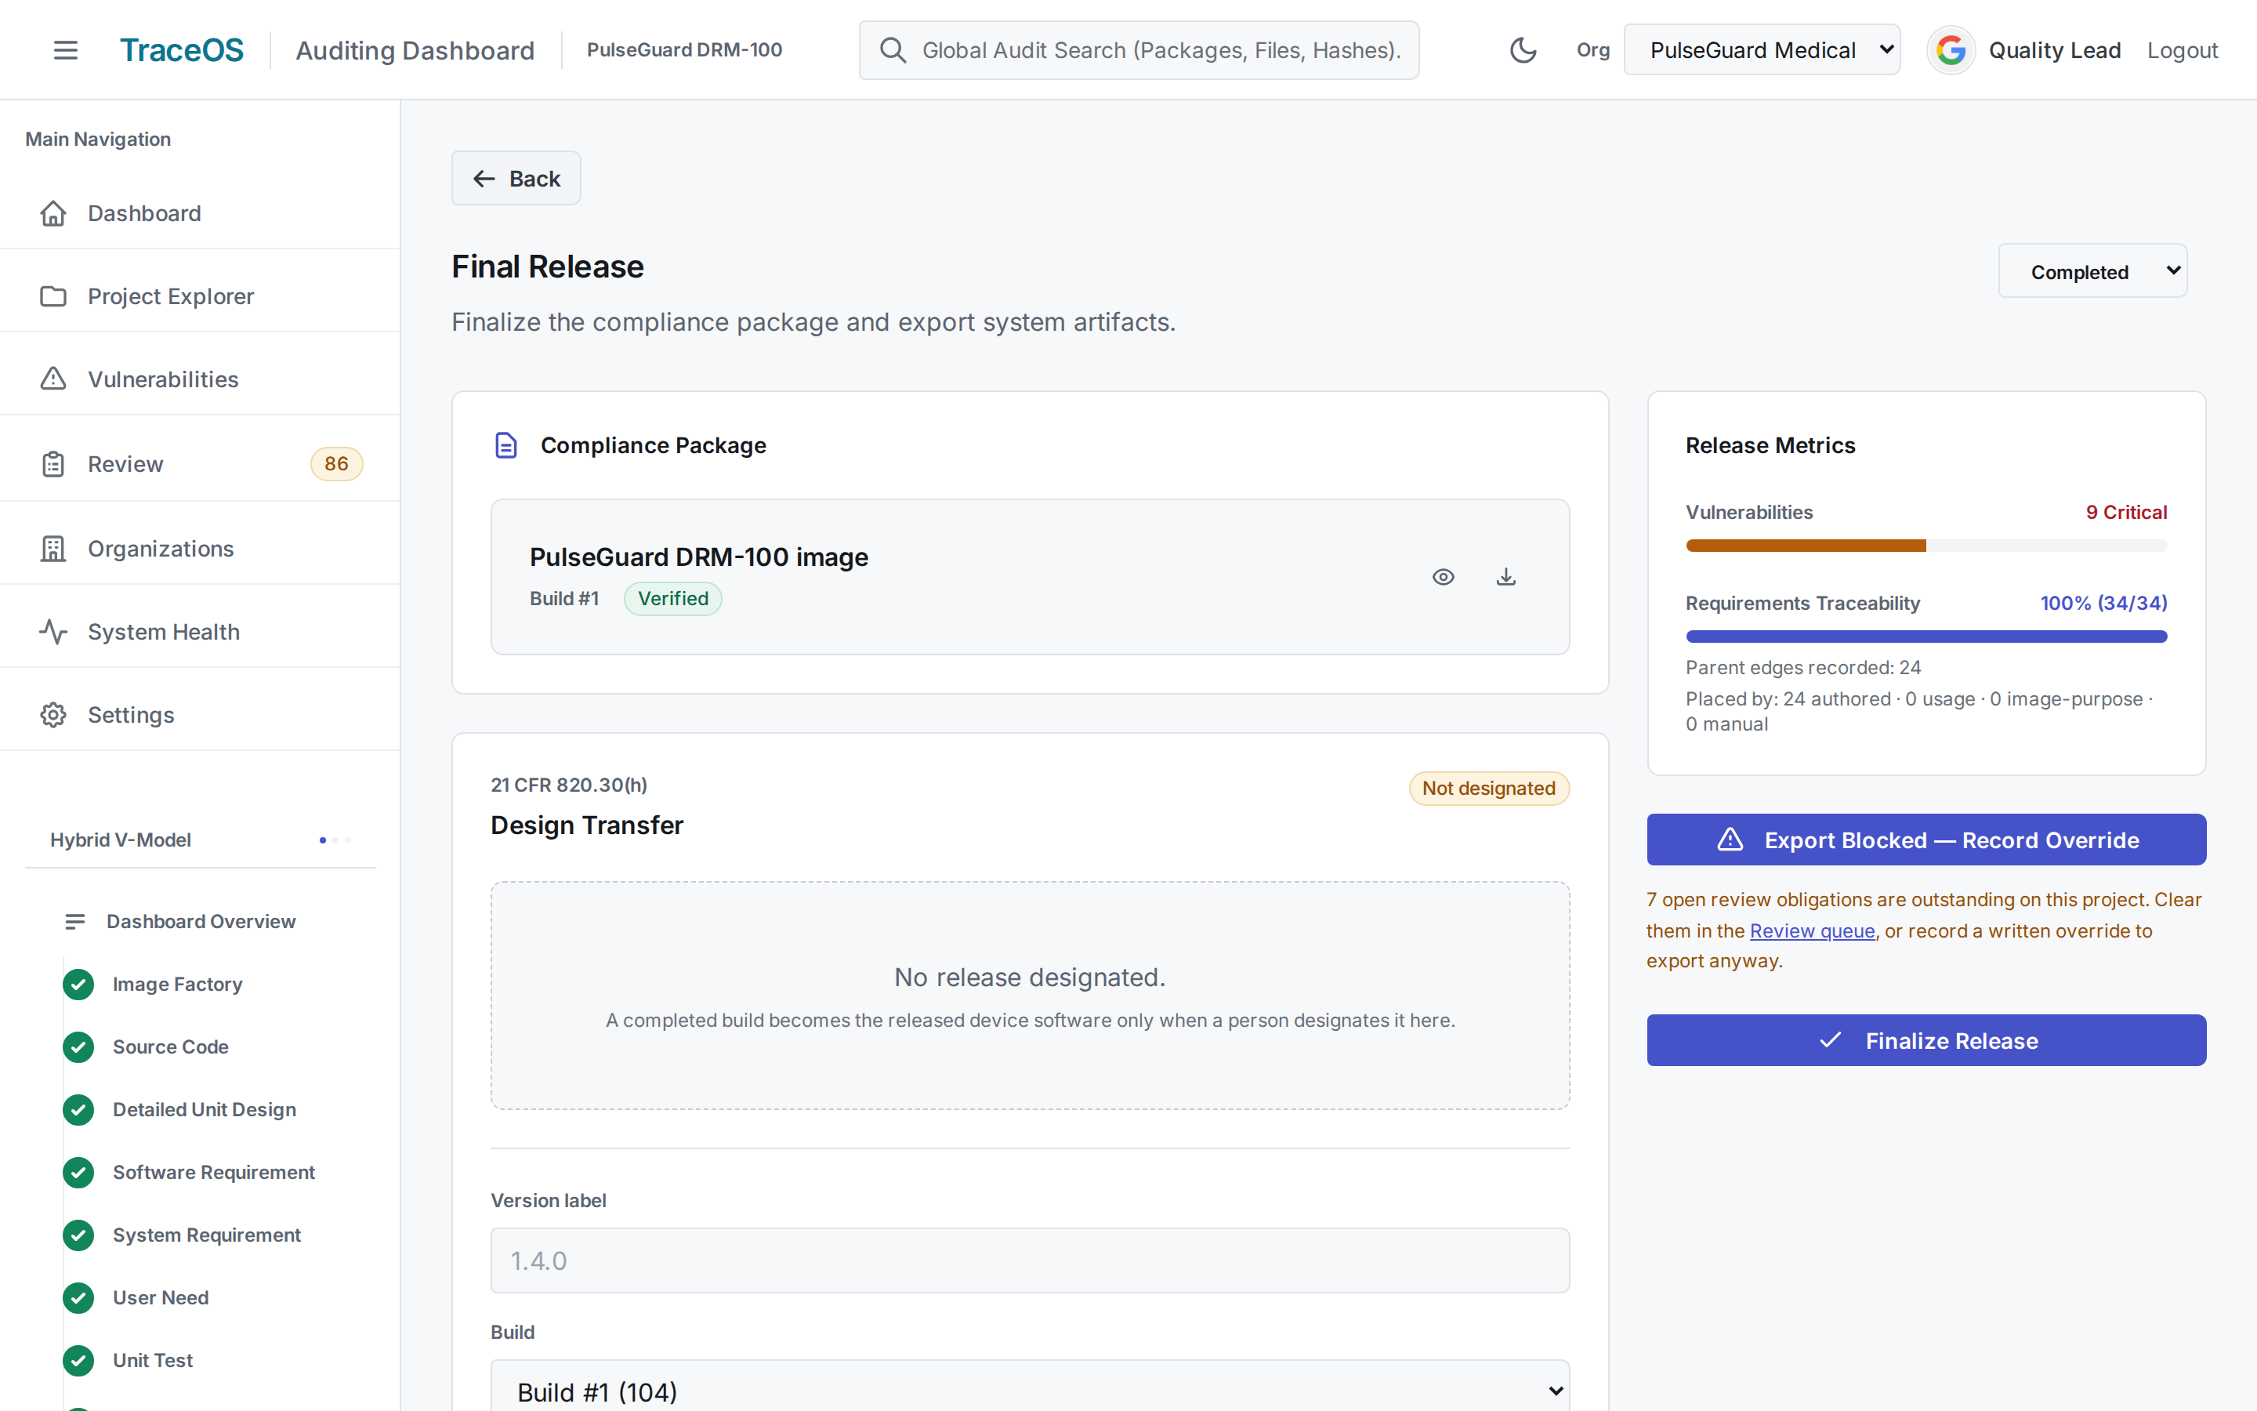The width and height of the screenshot is (2257, 1411).
Task: Open Organizations in main navigation
Action: (x=201, y=549)
